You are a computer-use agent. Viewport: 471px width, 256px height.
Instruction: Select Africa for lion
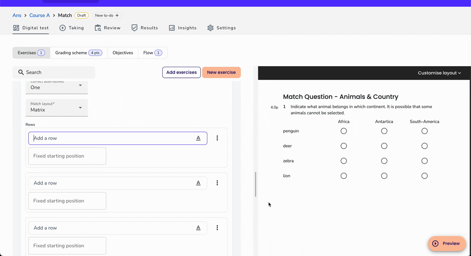point(344,176)
